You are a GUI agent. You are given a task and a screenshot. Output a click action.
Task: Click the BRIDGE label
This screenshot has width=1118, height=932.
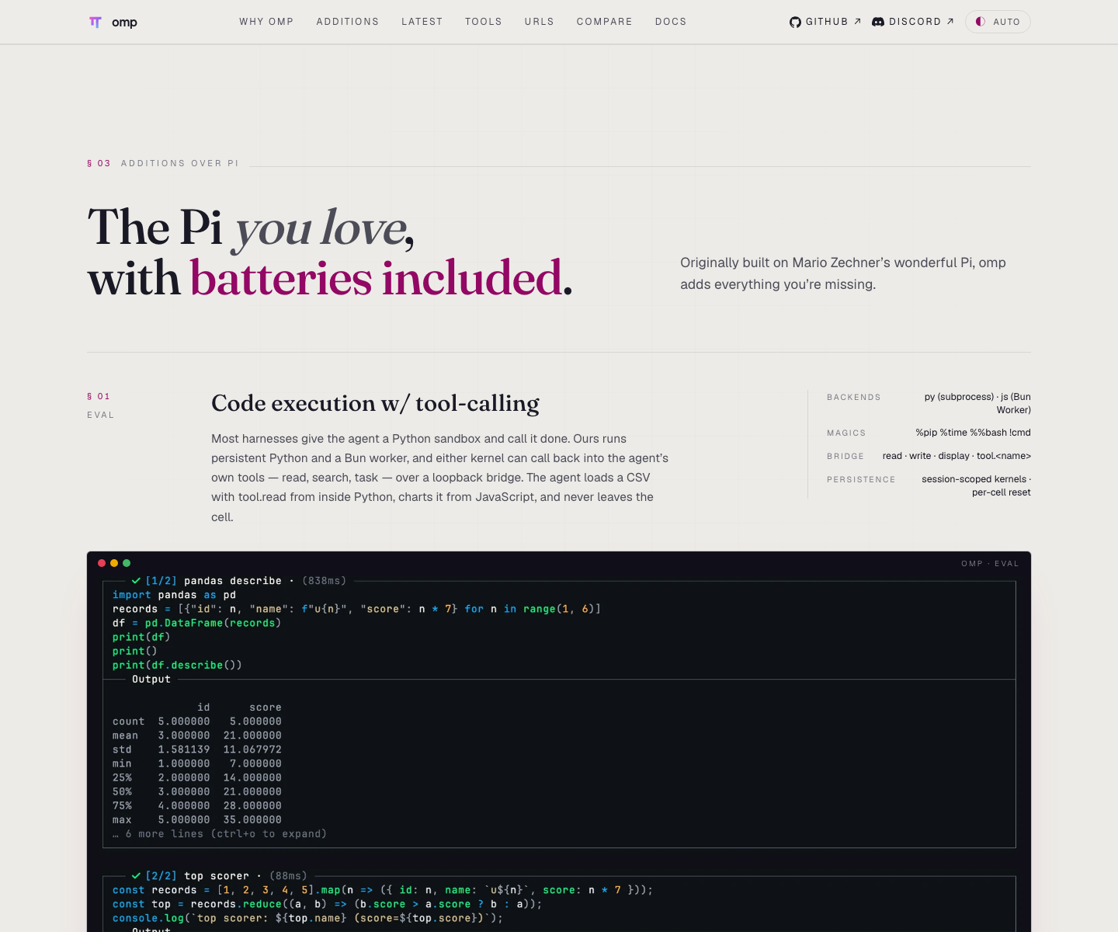pyautogui.click(x=845, y=457)
